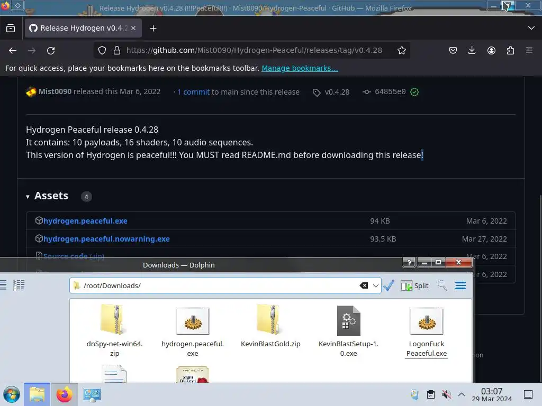Select dnSpy-net-win64.zip file
542x406 pixels.
click(x=114, y=331)
